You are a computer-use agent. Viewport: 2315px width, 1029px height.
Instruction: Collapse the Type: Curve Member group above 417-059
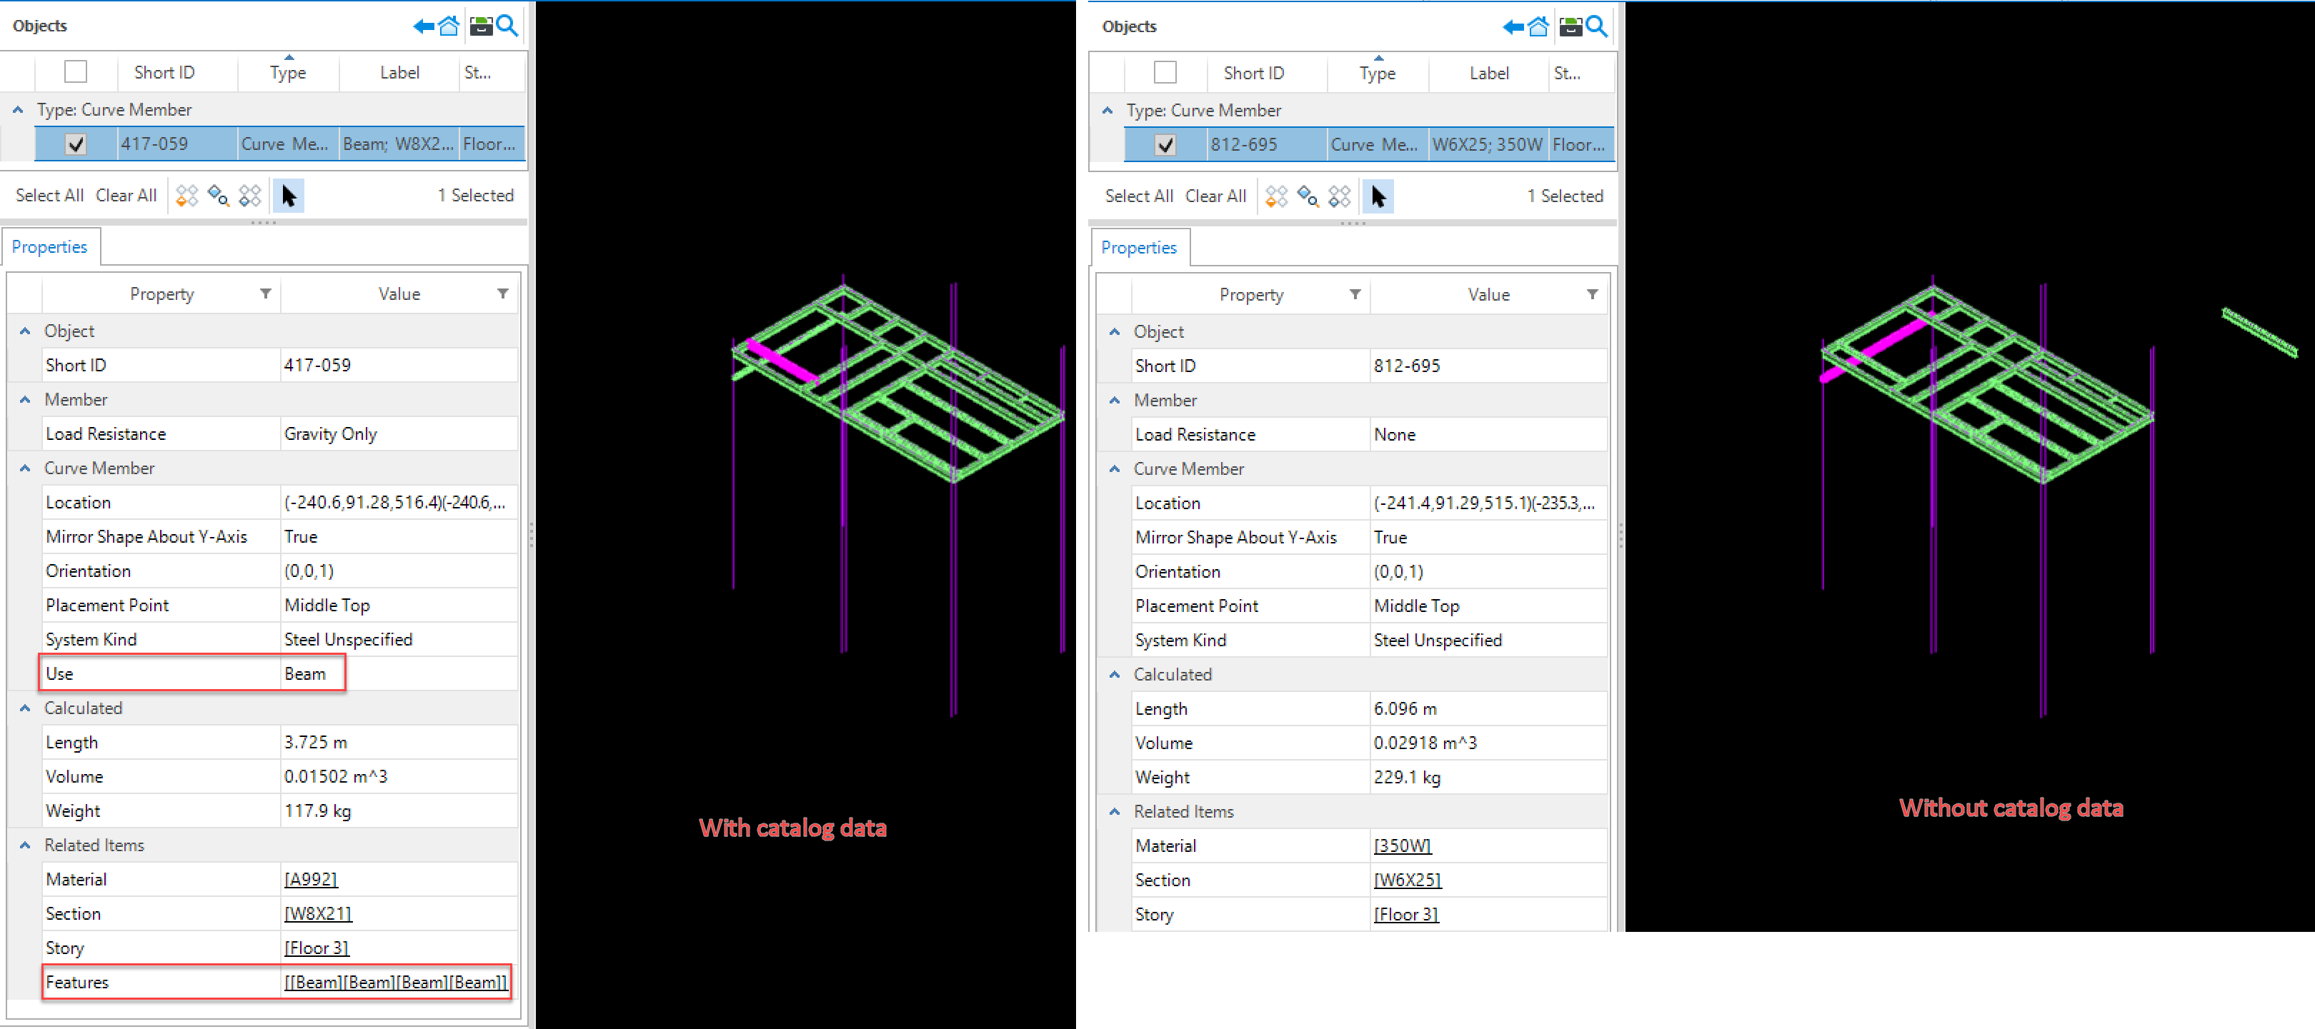click(18, 109)
